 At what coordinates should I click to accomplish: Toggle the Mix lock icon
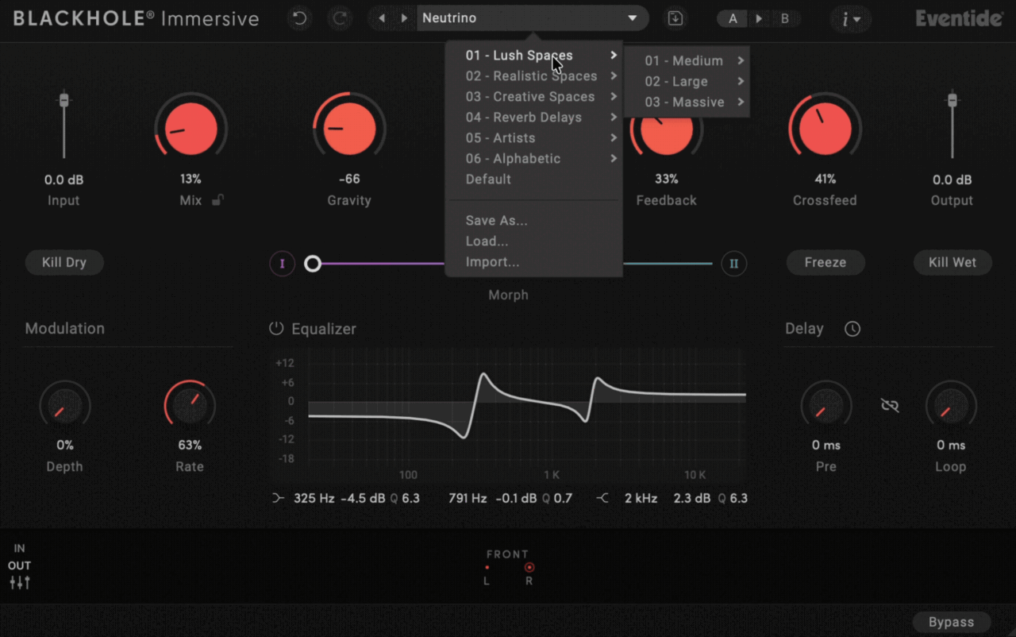click(217, 200)
